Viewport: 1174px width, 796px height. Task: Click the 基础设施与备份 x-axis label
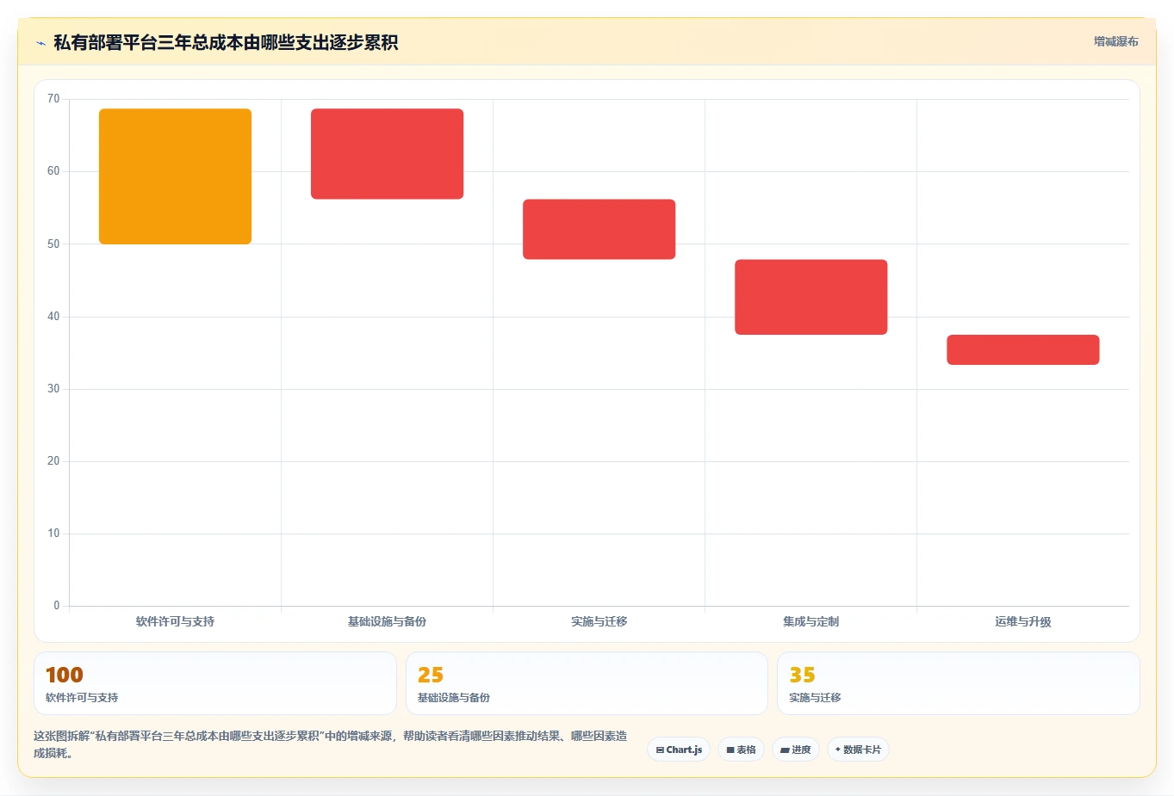click(x=387, y=621)
